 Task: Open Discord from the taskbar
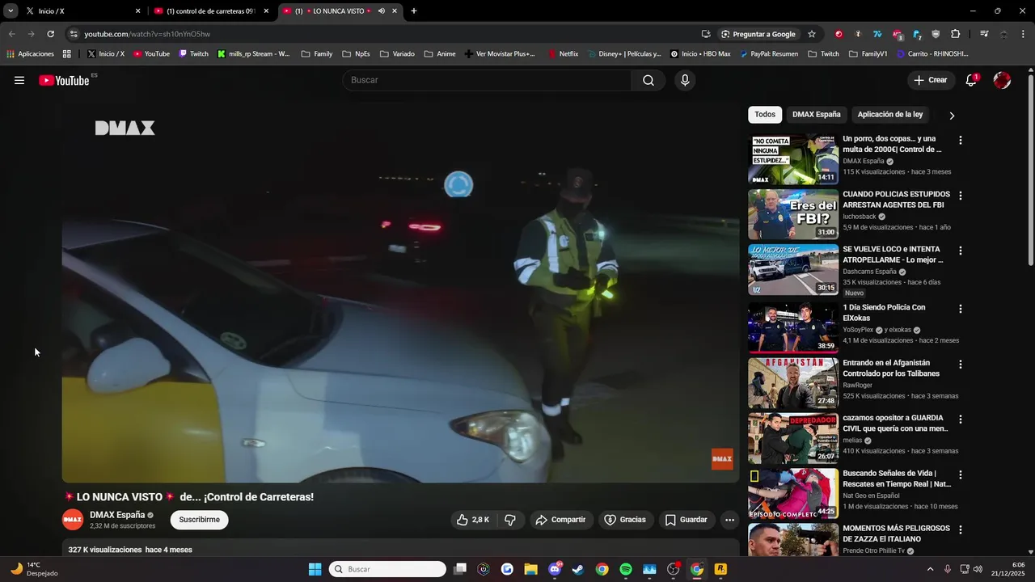(x=555, y=569)
